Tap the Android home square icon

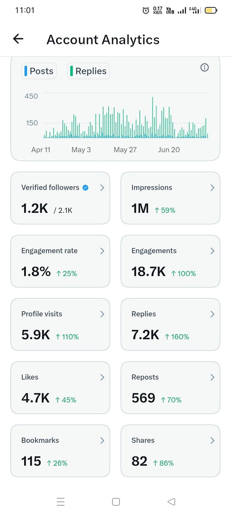pos(116,501)
